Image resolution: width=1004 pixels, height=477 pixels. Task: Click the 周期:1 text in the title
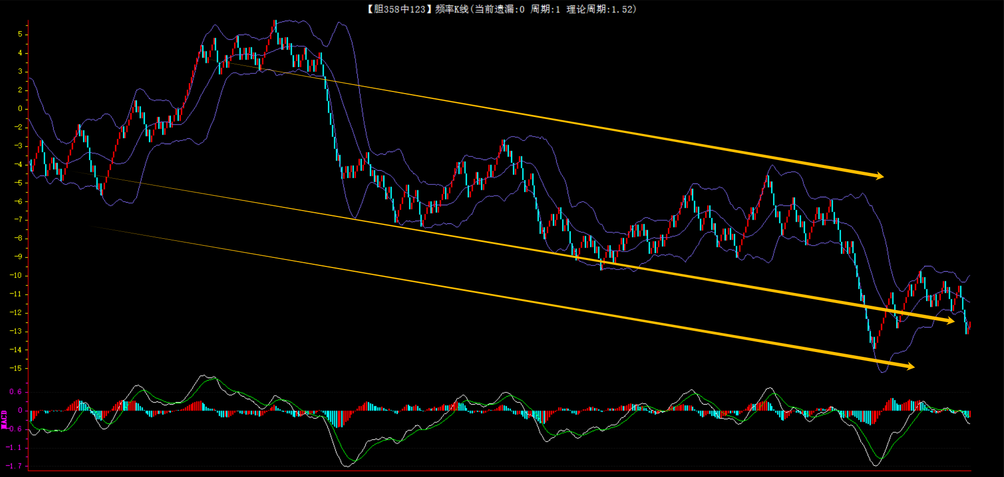[545, 9]
